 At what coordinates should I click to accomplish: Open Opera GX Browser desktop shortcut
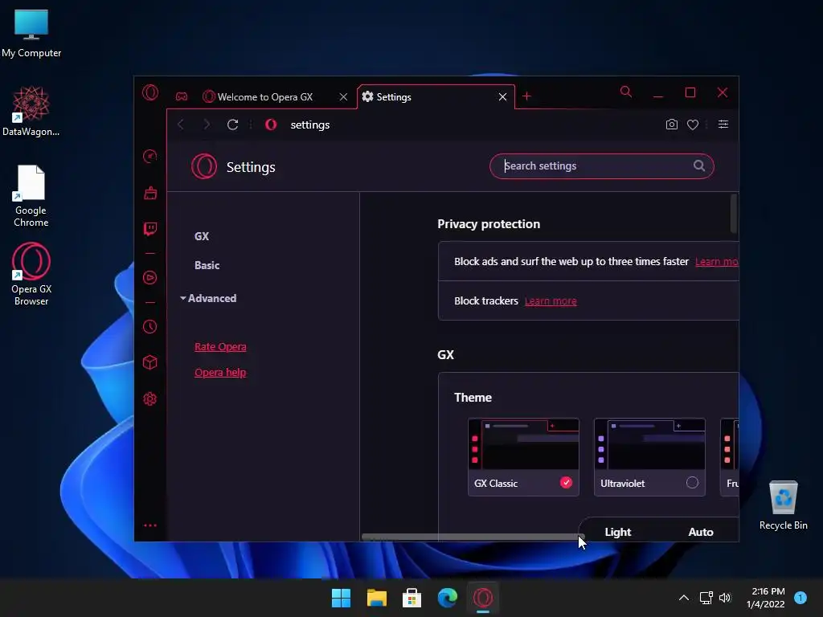click(31, 274)
